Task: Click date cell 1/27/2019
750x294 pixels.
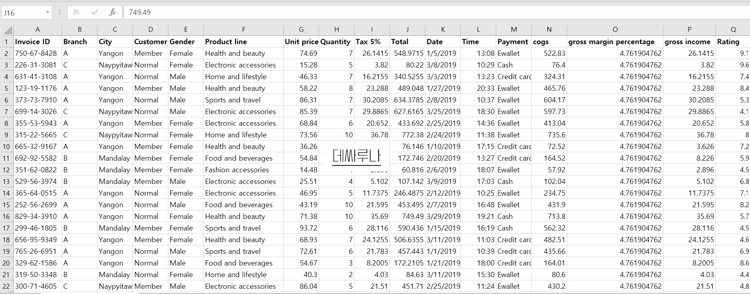Action: coord(443,88)
